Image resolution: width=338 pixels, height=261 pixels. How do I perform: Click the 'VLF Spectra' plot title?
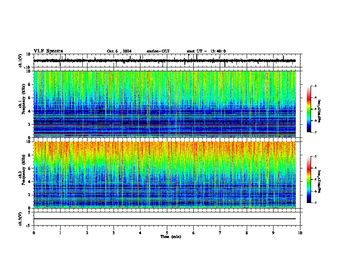48,51
